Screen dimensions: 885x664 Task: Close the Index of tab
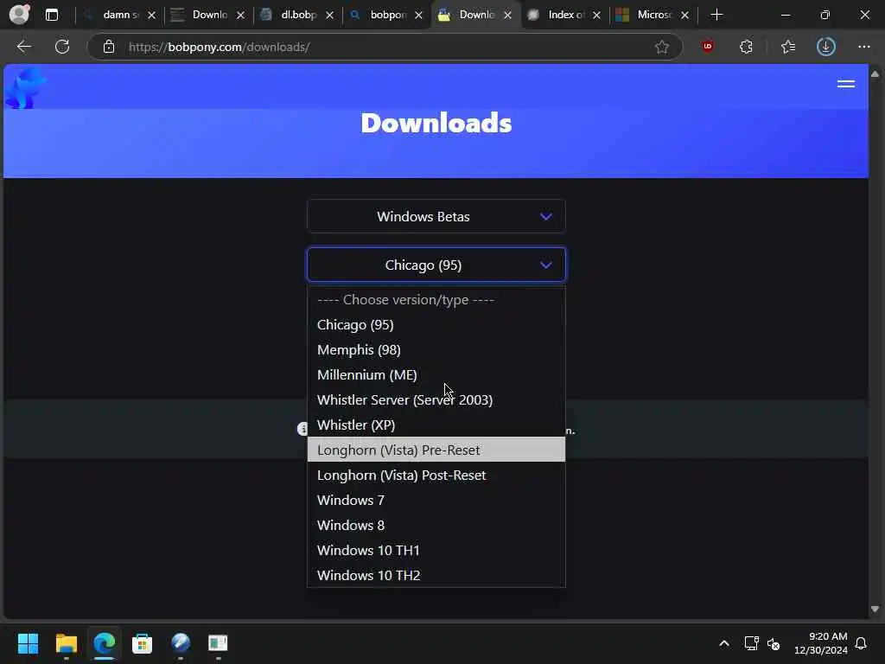pyautogui.click(x=596, y=16)
